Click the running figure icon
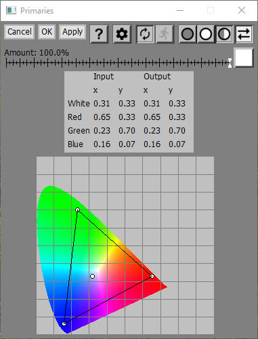 point(165,34)
